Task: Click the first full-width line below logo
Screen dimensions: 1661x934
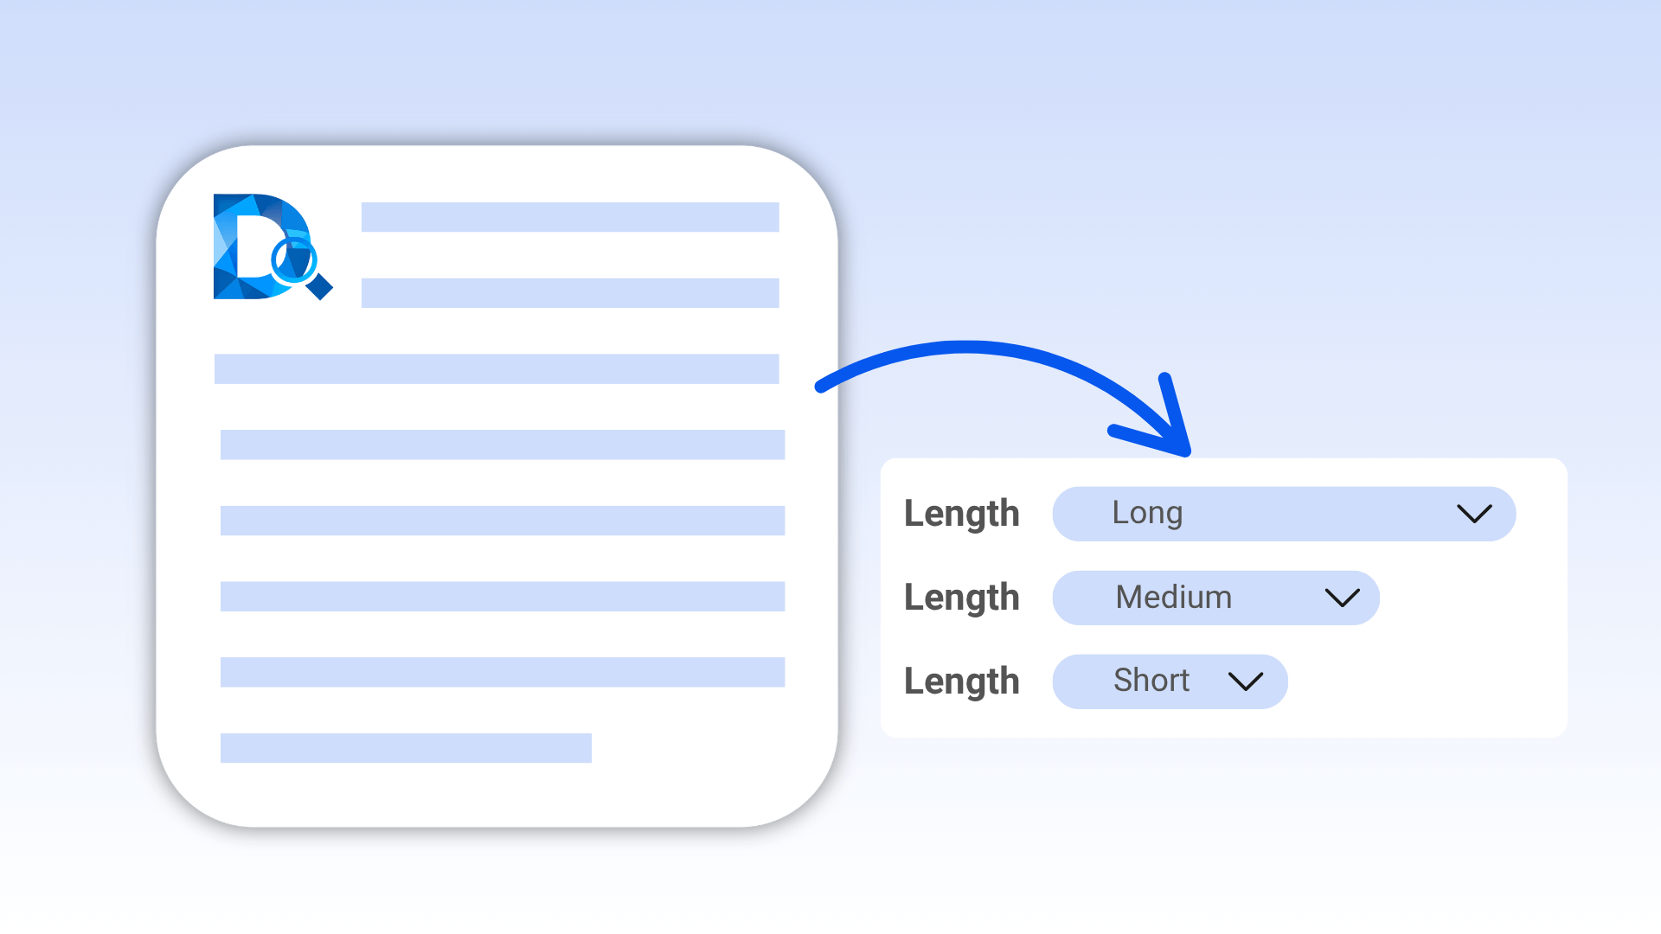Action: 497,368
